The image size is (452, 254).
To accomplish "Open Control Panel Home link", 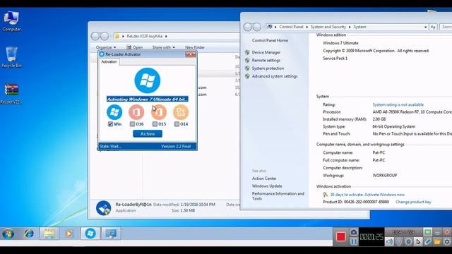I will pos(270,41).
